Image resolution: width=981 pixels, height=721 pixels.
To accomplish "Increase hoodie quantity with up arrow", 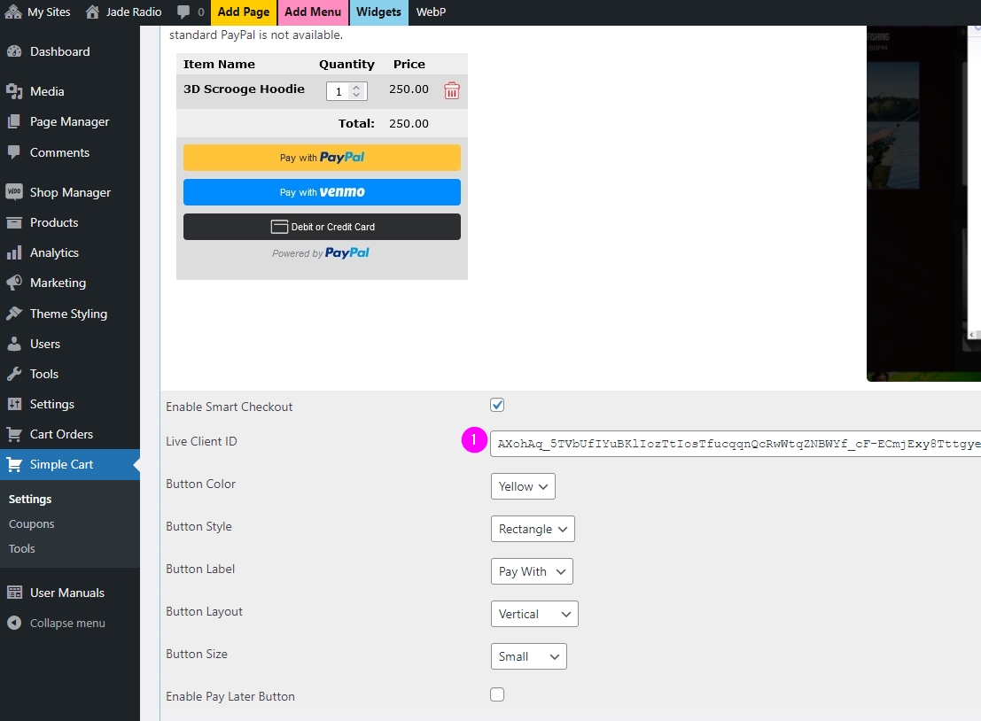I will tap(356, 88).
